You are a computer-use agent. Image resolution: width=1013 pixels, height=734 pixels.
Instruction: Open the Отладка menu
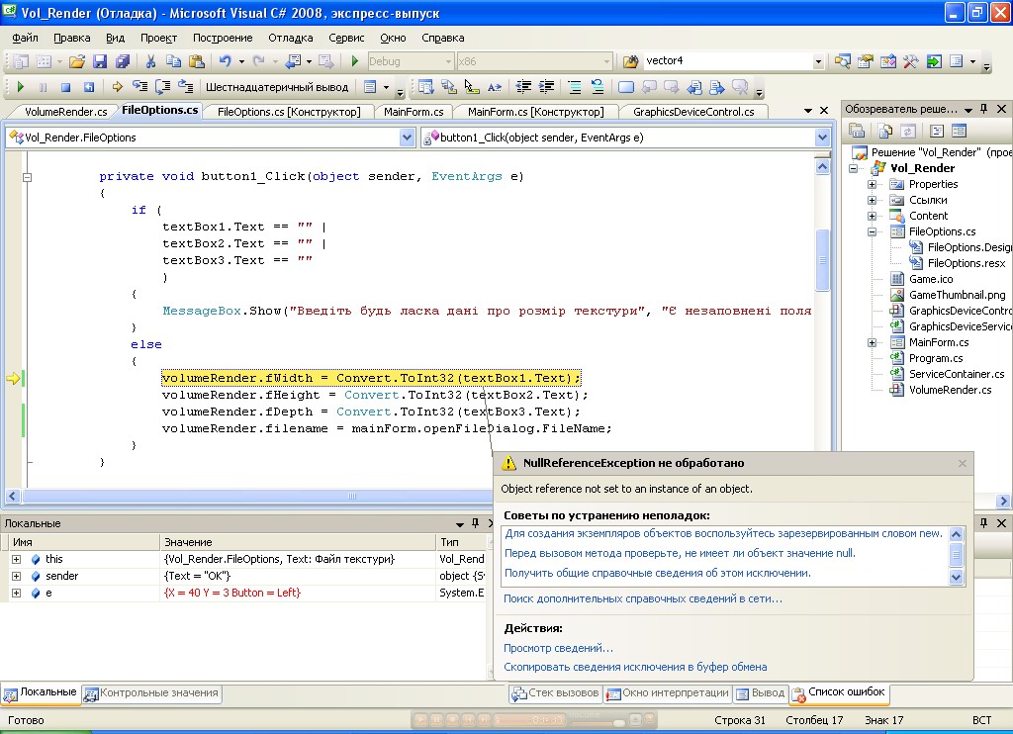pos(290,38)
